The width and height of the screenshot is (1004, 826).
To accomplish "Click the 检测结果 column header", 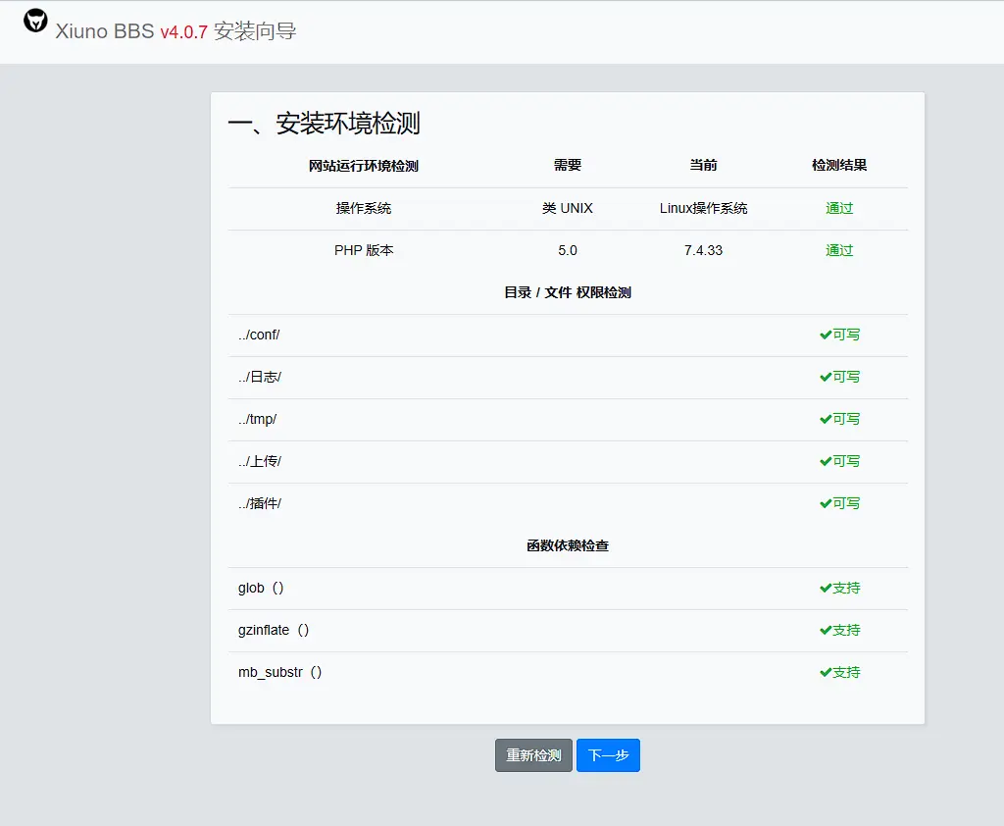I will 839,166.
